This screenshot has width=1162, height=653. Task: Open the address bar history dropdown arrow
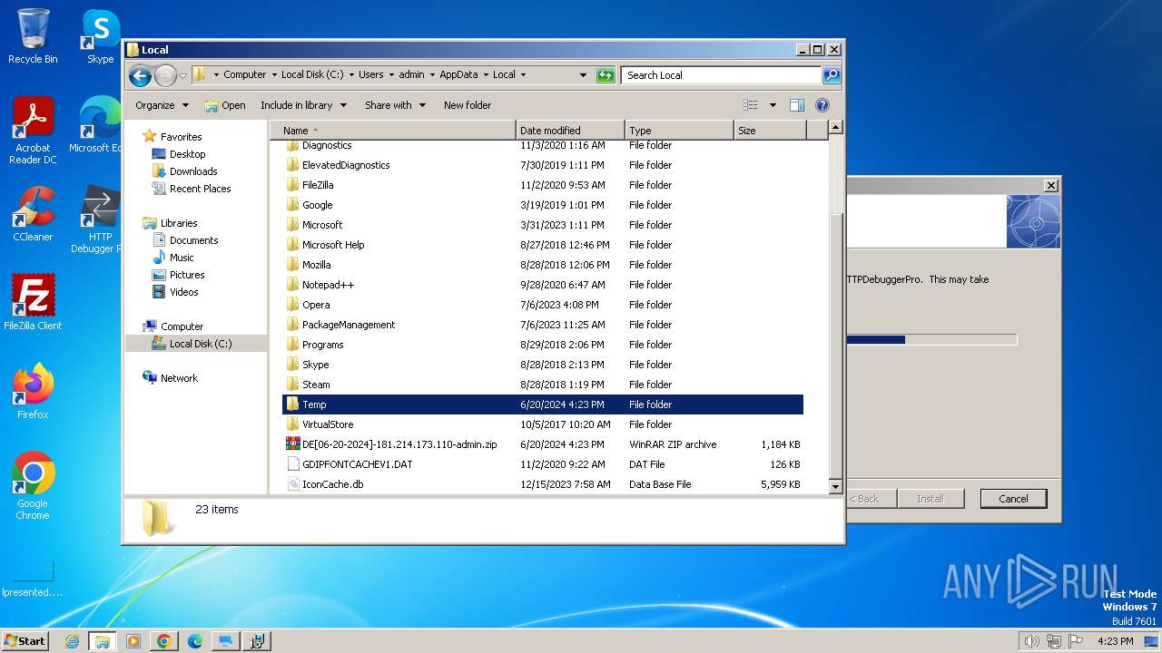583,75
